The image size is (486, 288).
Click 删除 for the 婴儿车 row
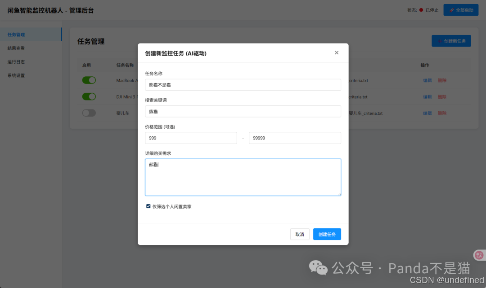point(442,113)
